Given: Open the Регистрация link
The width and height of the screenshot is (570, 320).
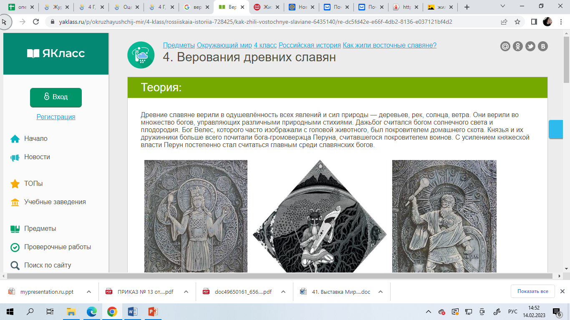Looking at the screenshot, I should tap(56, 117).
